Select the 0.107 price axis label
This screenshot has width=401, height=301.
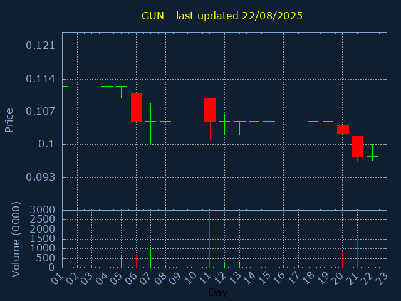pyautogui.click(x=40, y=112)
